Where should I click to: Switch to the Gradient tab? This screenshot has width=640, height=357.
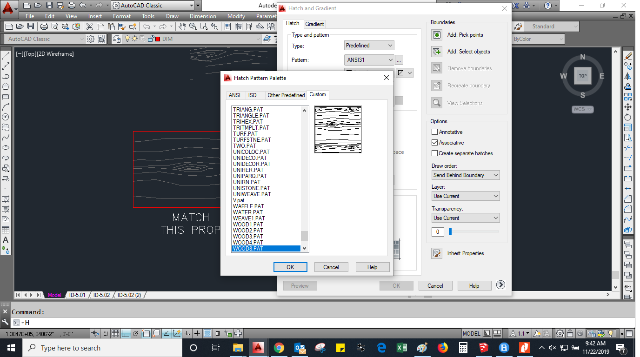314,24
